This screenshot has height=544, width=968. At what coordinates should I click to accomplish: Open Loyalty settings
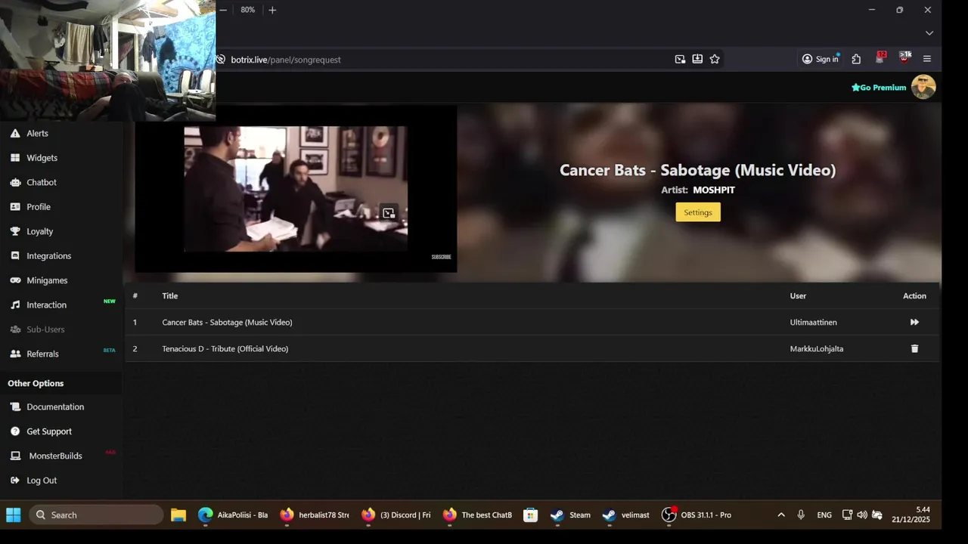pos(39,231)
